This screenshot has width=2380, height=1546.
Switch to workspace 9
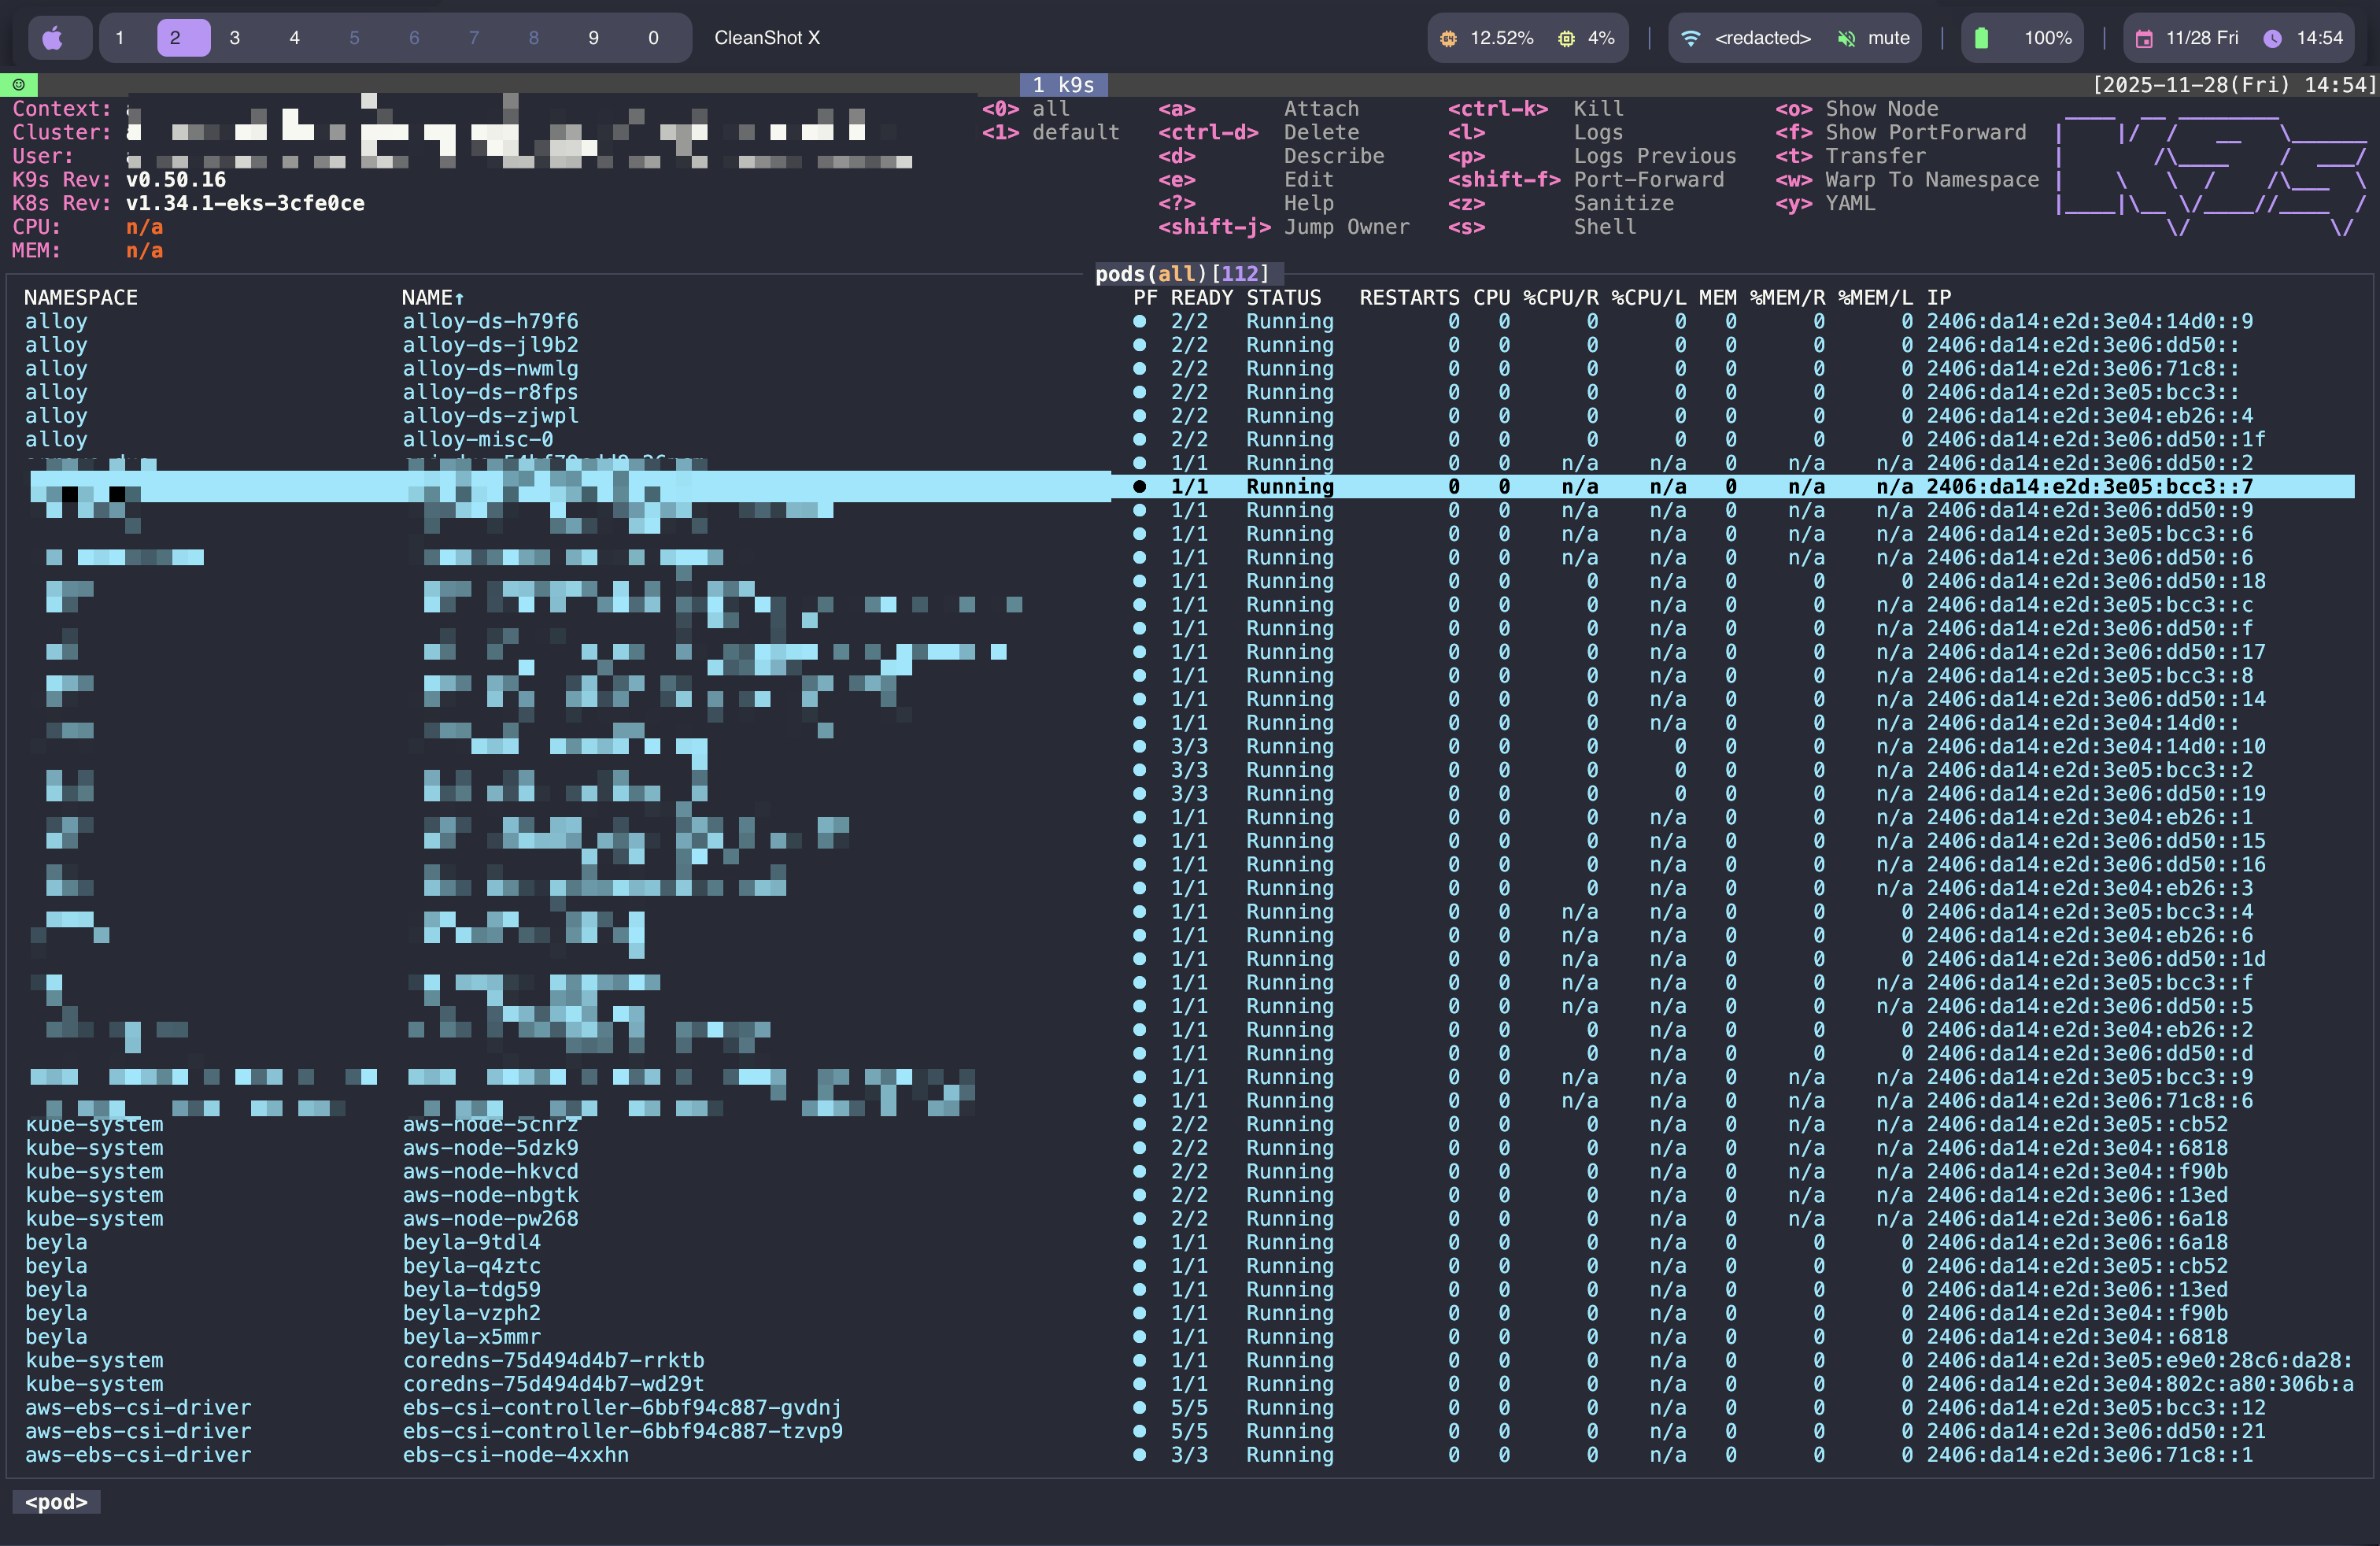tap(593, 38)
